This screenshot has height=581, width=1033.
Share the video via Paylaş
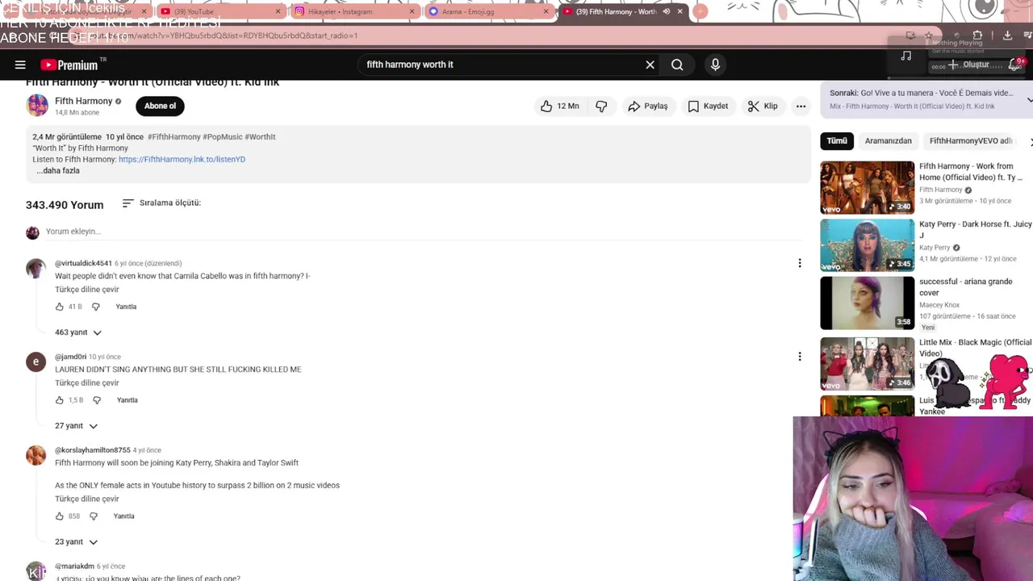pos(647,106)
